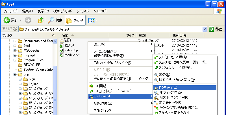Click the Go button beside address bar
The width and height of the screenshot is (226, 115).
click(216, 29)
